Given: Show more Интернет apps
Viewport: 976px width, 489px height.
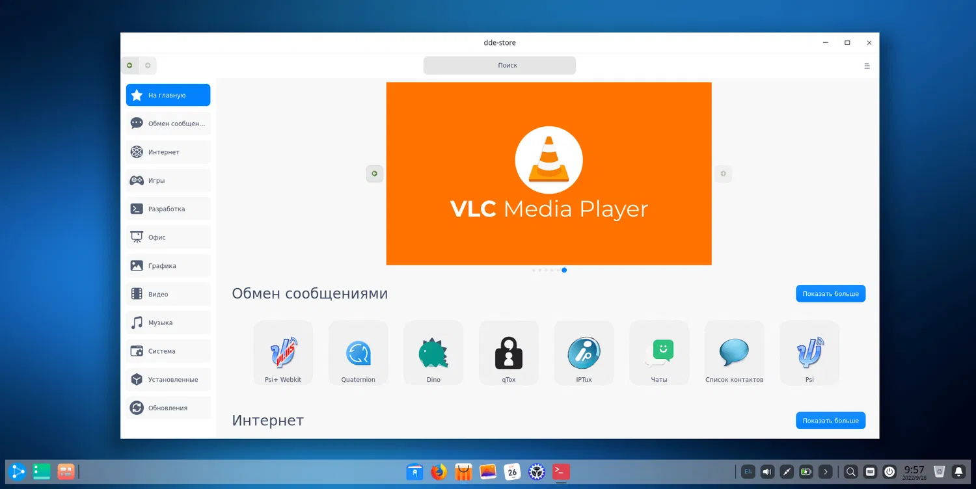Looking at the screenshot, I should point(830,421).
